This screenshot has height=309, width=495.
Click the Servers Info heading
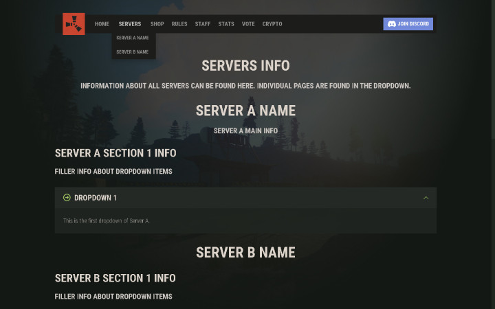point(245,66)
